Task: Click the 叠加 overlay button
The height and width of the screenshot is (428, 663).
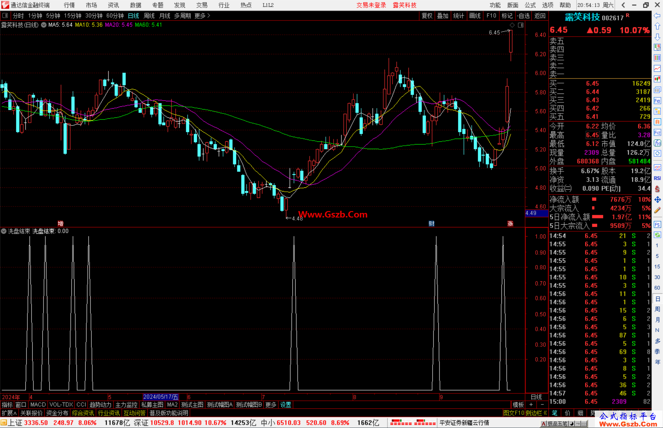Action: click(443, 16)
